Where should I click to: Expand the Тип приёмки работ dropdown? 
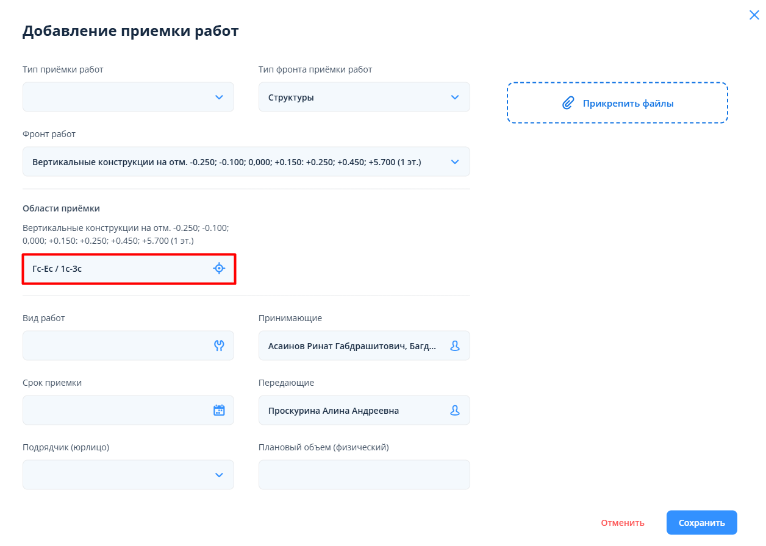pyautogui.click(x=219, y=97)
